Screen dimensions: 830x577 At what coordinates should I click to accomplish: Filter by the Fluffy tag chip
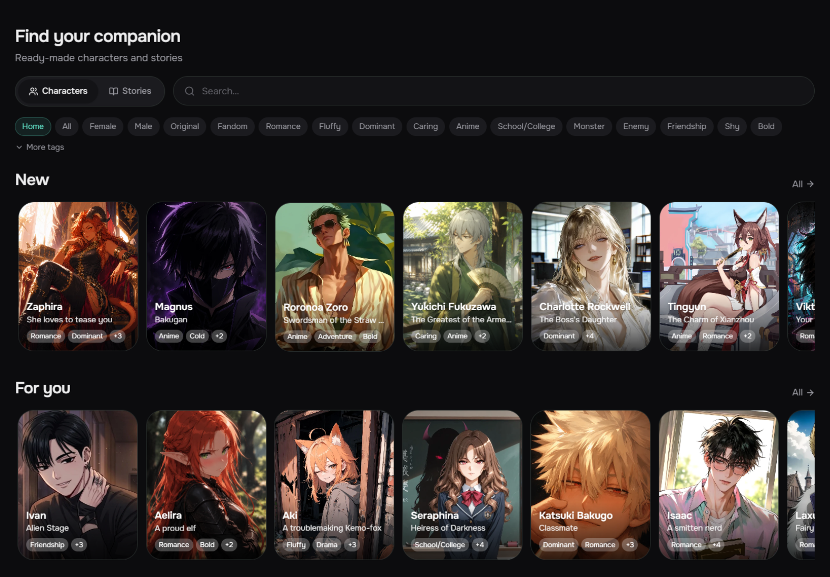(x=330, y=126)
